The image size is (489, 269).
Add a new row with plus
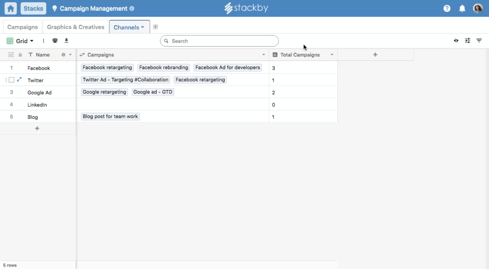coord(37,128)
